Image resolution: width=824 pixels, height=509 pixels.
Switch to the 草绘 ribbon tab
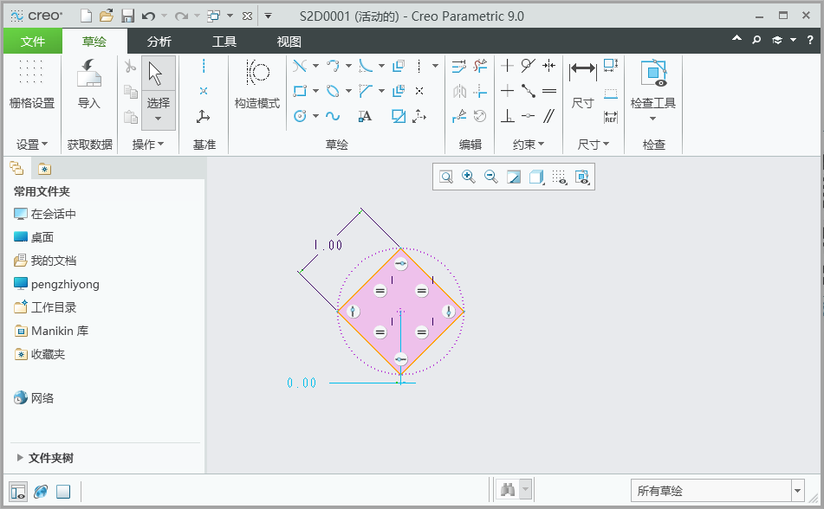coord(94,42)
